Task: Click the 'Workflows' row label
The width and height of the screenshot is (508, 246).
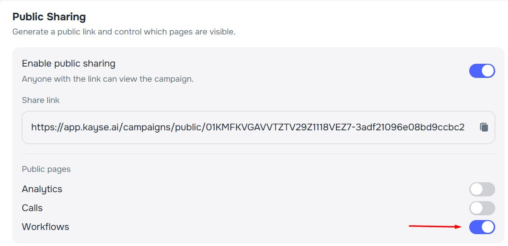Action: click(x=45, y=227)
